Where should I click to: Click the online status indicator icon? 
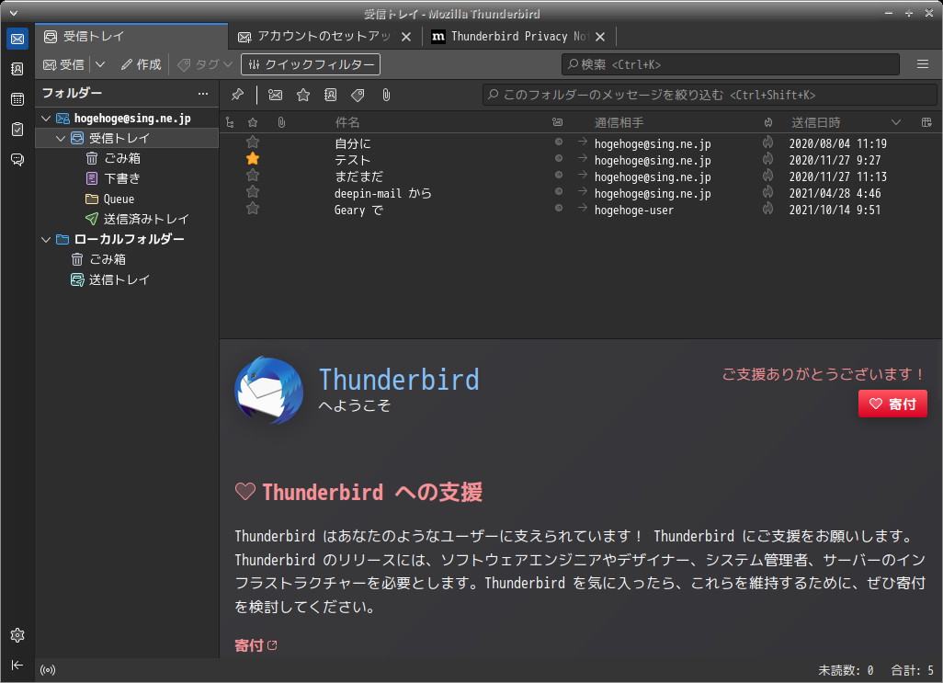click(x=48, y=670)
